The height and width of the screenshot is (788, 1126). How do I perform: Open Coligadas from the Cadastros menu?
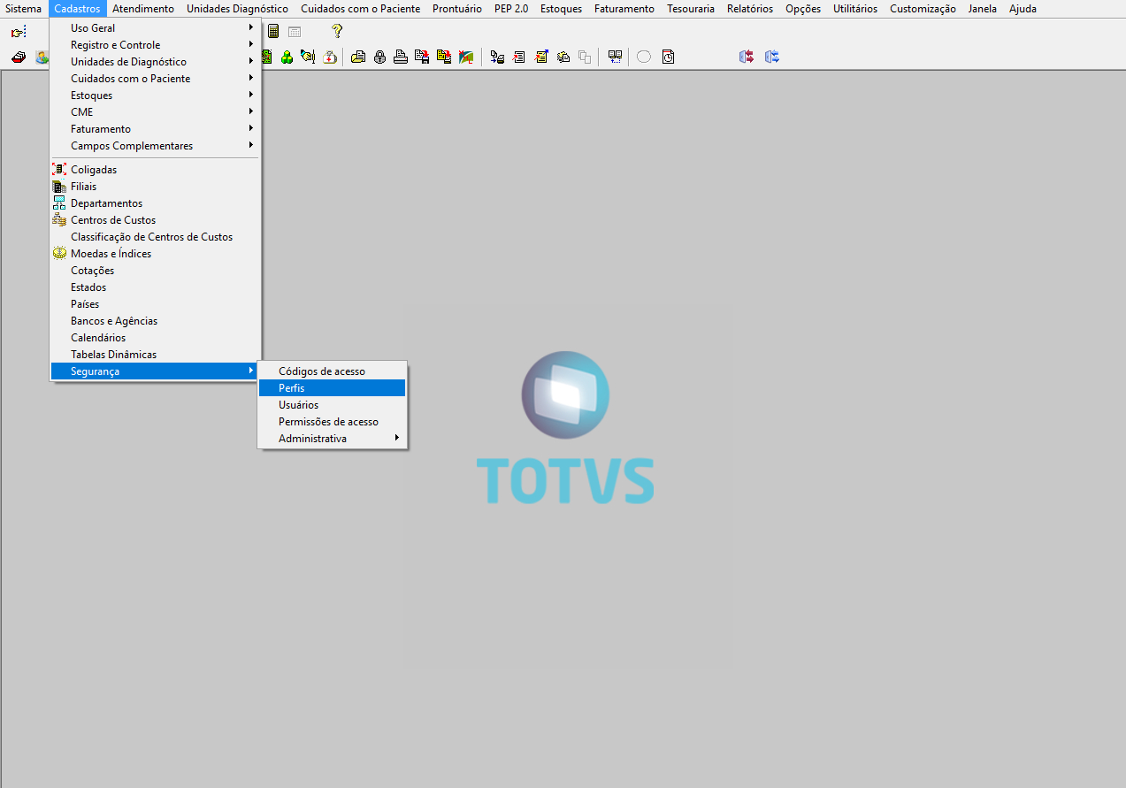(x=155, y=170)
